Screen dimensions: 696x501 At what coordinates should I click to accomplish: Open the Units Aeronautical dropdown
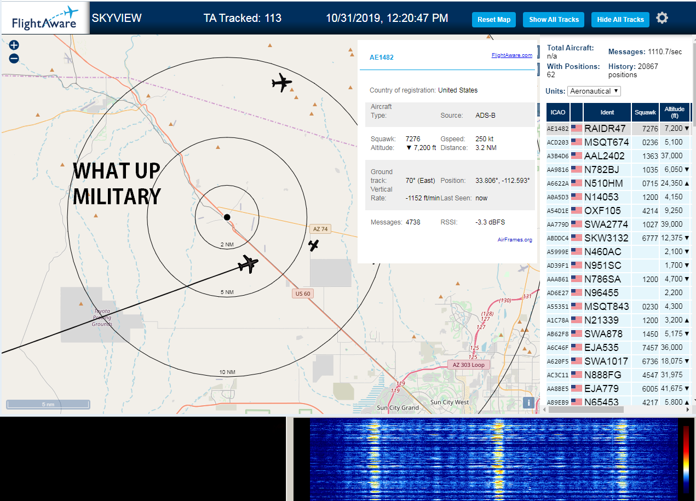point(594,91)
